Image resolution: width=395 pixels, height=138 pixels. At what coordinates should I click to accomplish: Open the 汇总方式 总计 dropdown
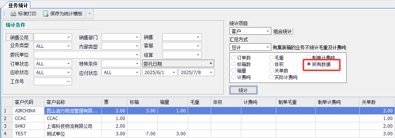(268, 47)
